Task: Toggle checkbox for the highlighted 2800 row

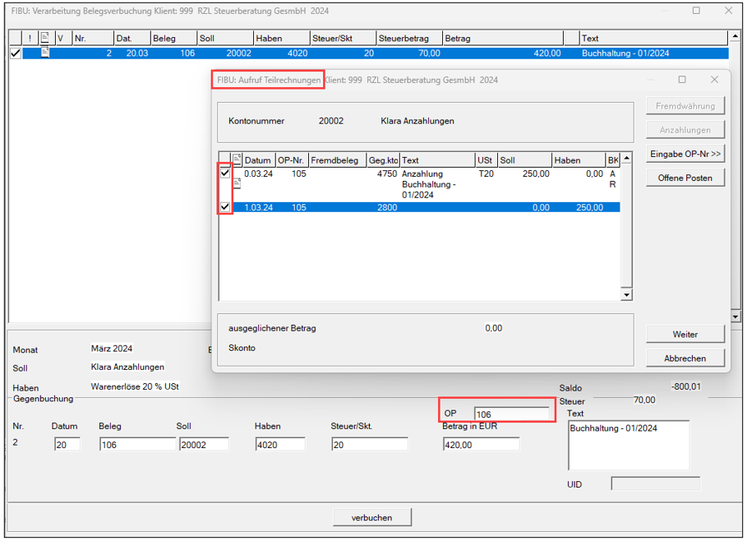Action: [x=225, y=208]
